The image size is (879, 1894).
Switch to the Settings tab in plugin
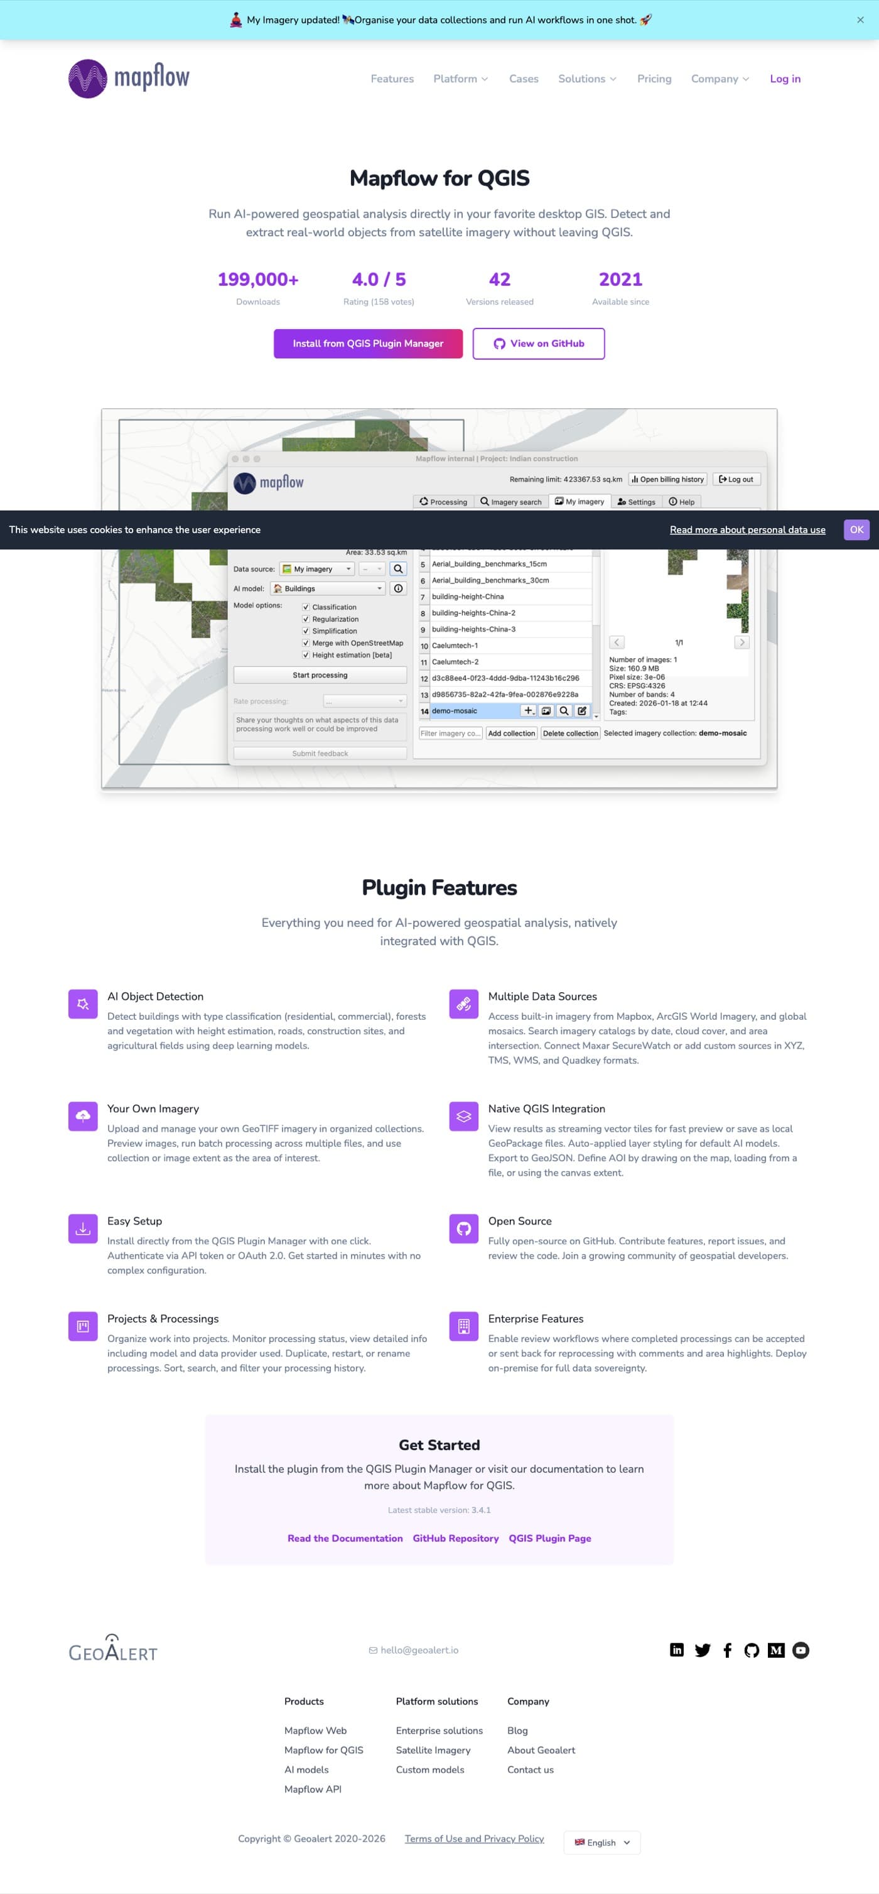click(x=637, y=502)
